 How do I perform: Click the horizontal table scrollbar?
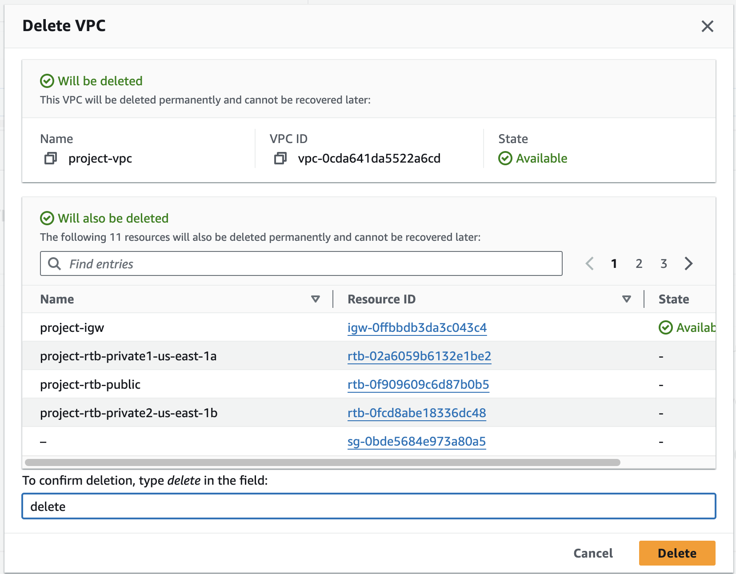point(322,462)
